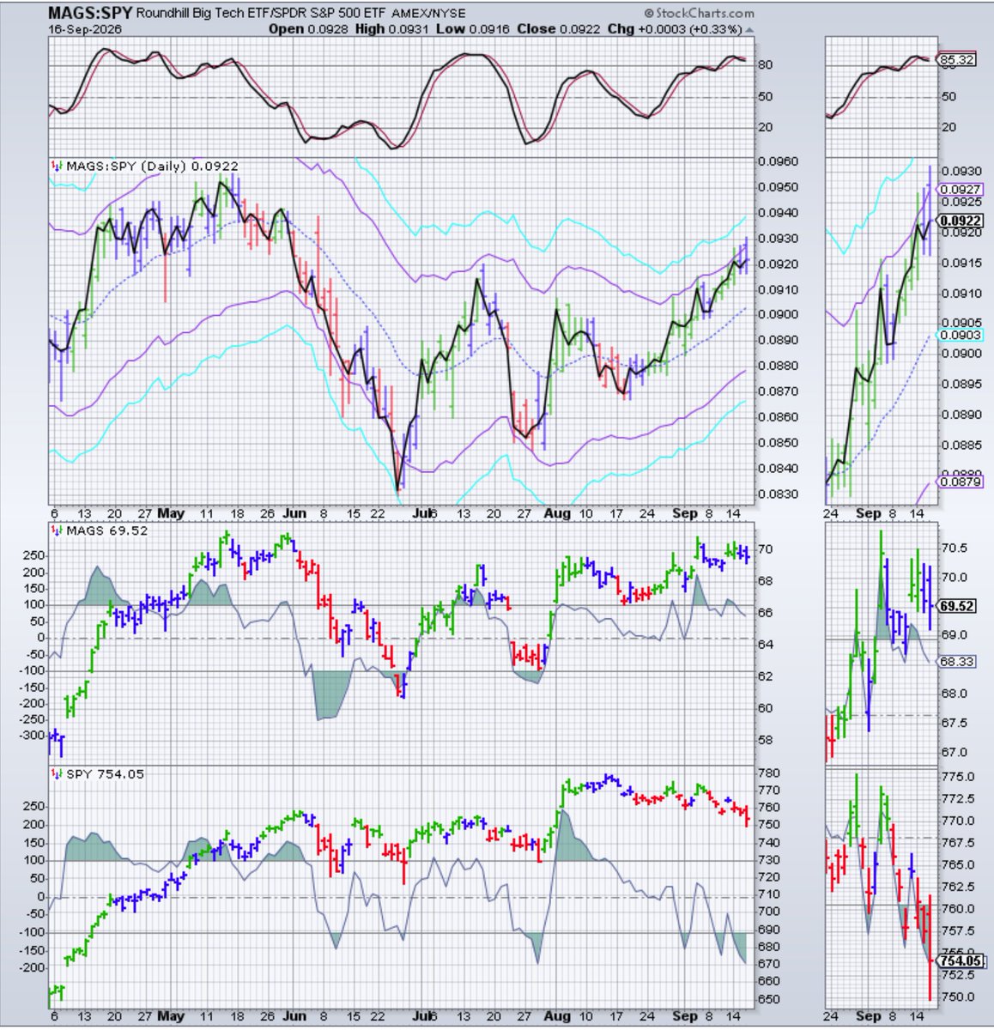Click the 0.0950 ratio axis label

778,187
